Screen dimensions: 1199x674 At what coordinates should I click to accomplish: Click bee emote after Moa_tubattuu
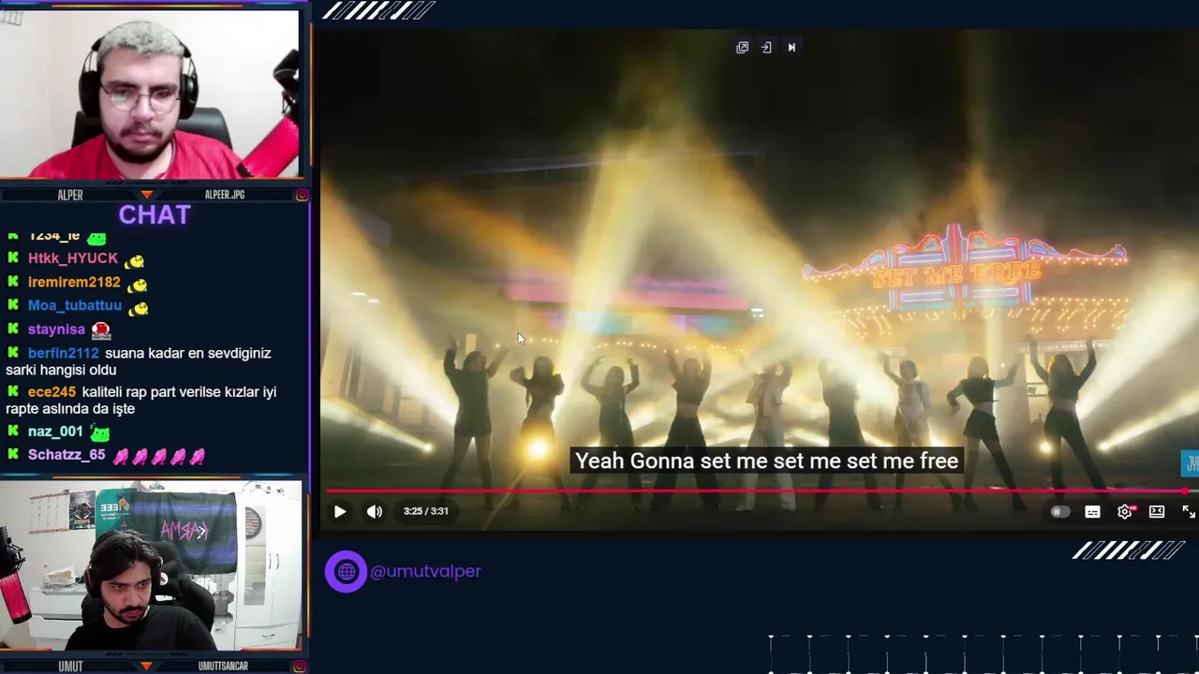click(x=138, y=307)
